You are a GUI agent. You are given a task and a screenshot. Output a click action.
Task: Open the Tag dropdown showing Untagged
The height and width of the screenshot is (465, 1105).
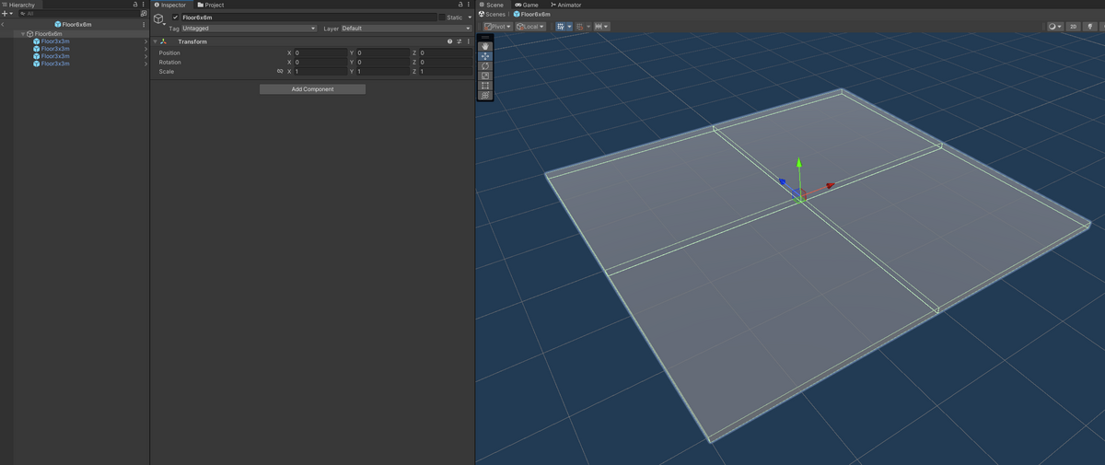pyautogui.click(x=249, y=29)
